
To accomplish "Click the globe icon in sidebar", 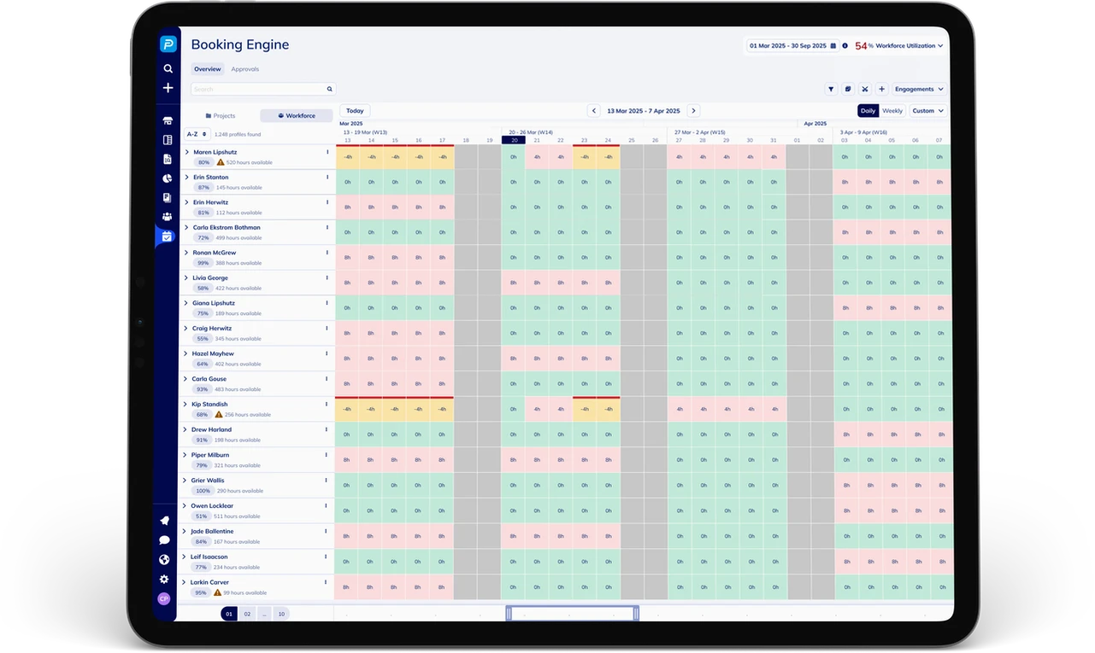I will 164,560.
